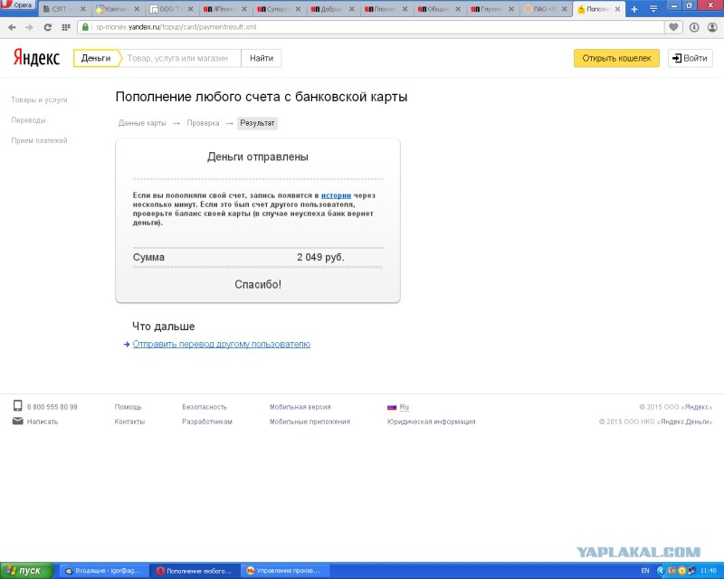
Task: Click the Открыть кошелек button
Action: coord(616,58)
